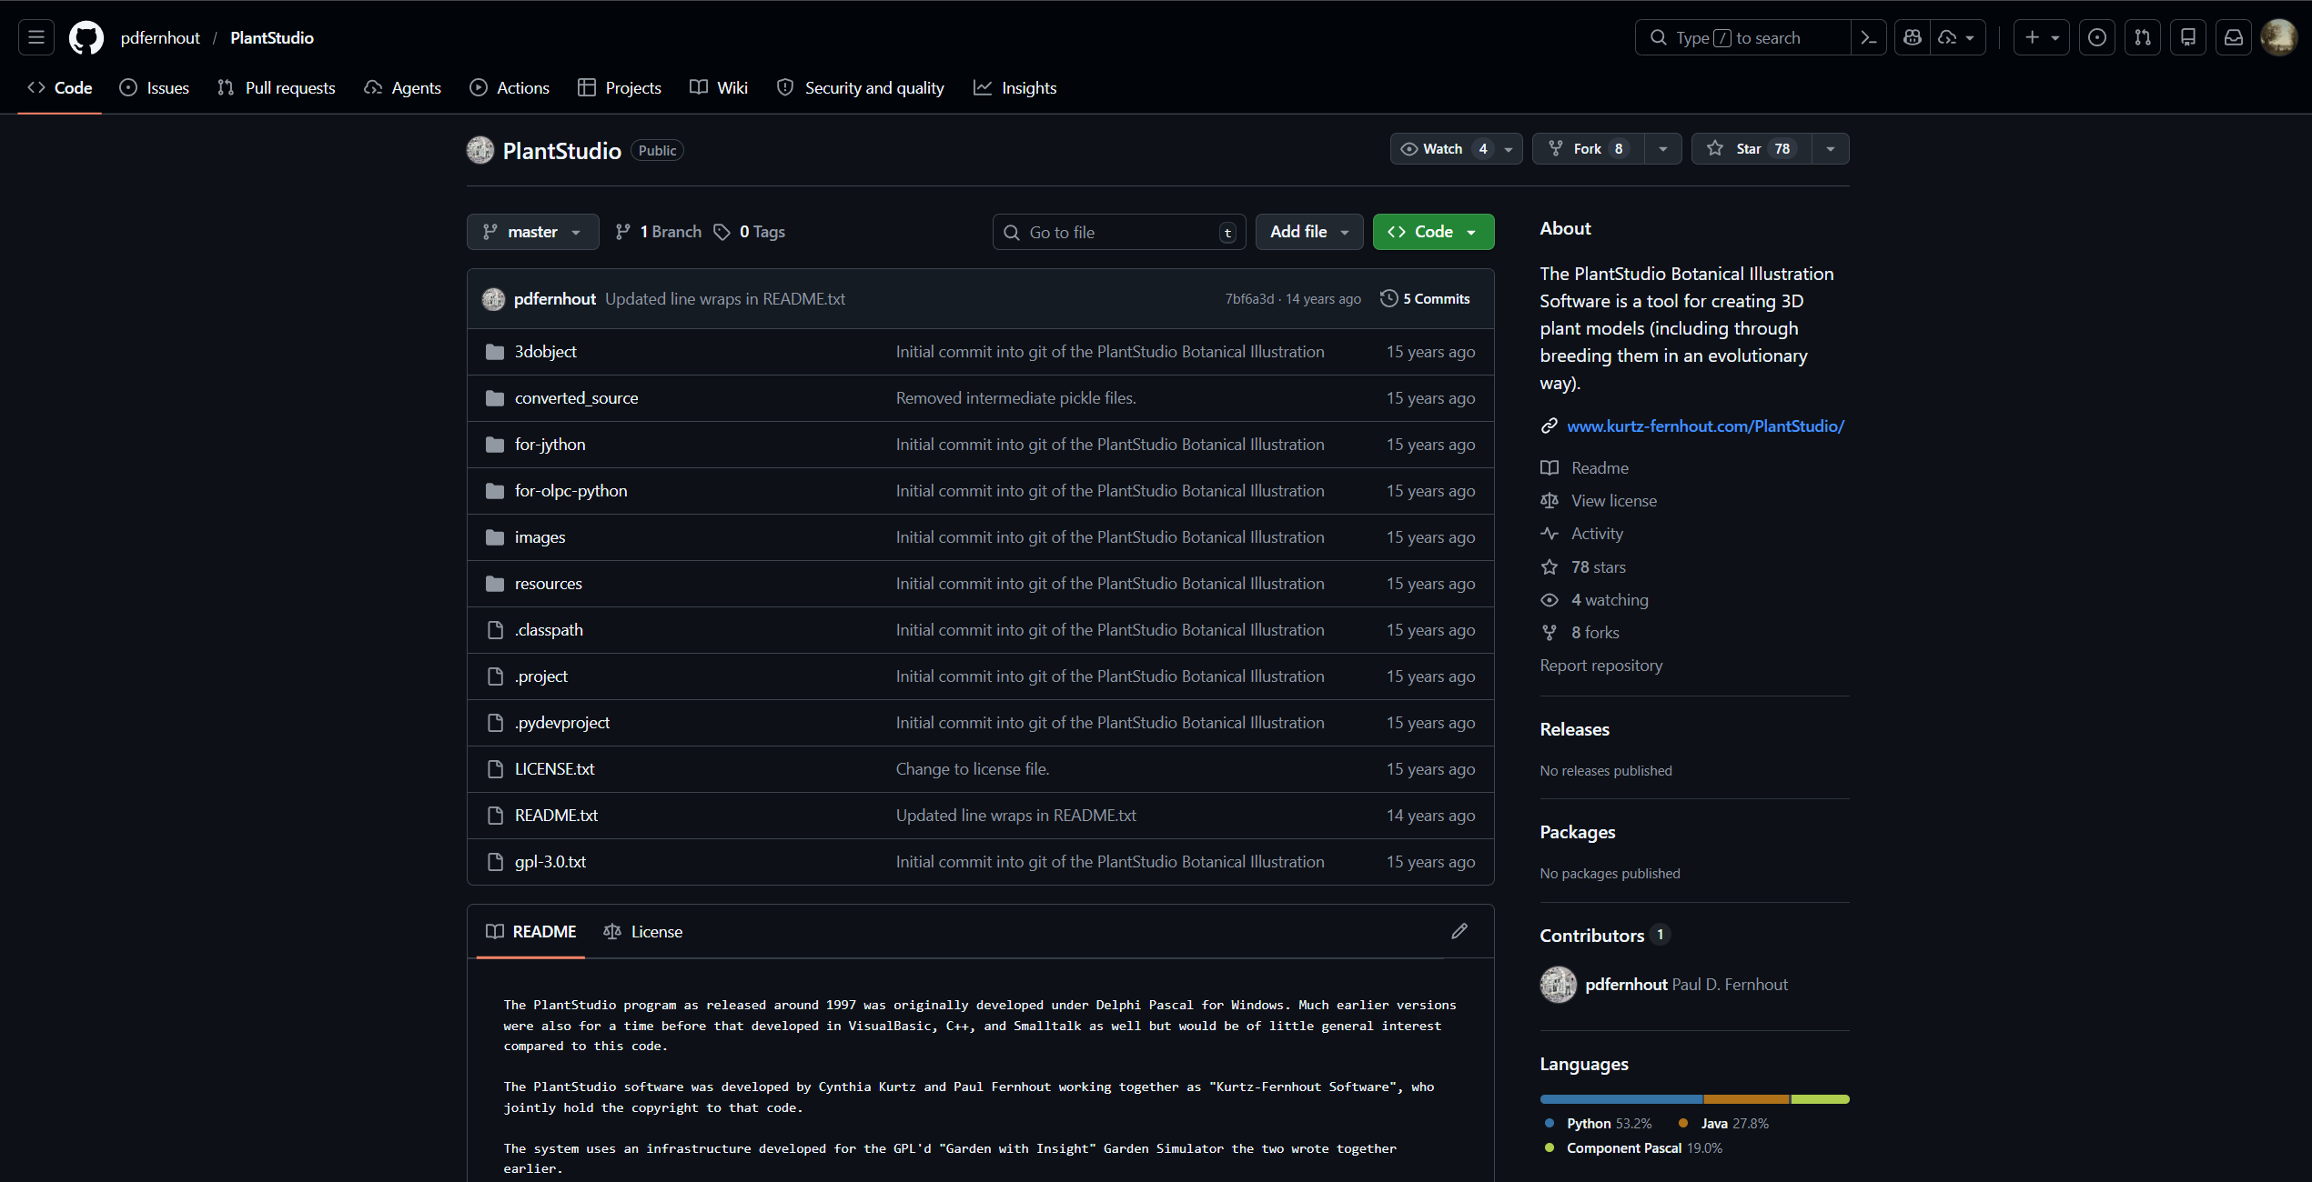Open the hamburger navigation menu
The image size is (2312, 1182).
[x=36, y=37]
